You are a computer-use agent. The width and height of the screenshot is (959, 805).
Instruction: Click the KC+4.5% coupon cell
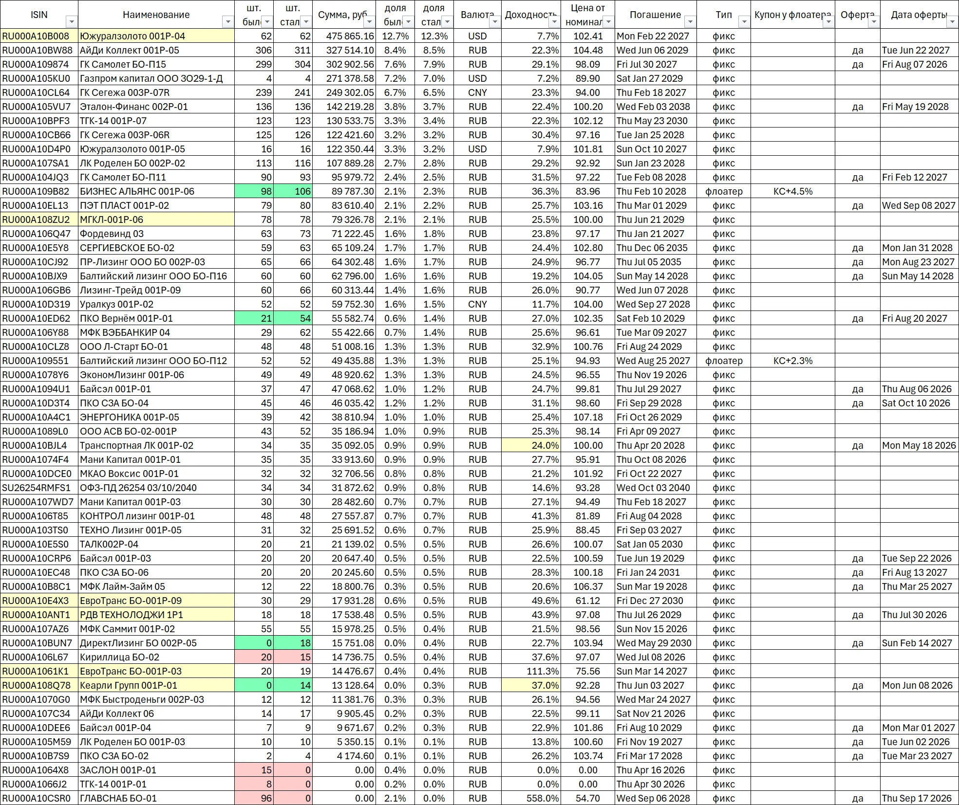pos(793,191)
